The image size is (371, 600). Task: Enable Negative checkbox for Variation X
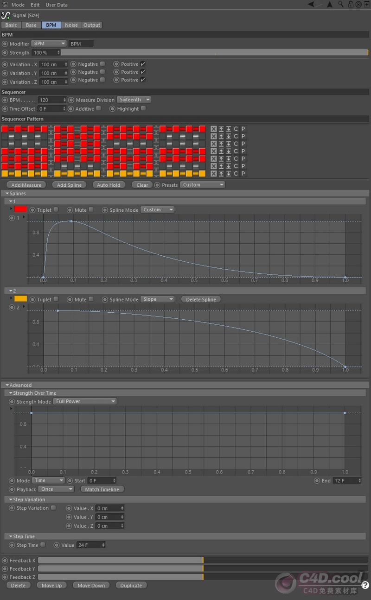point(102,64)
